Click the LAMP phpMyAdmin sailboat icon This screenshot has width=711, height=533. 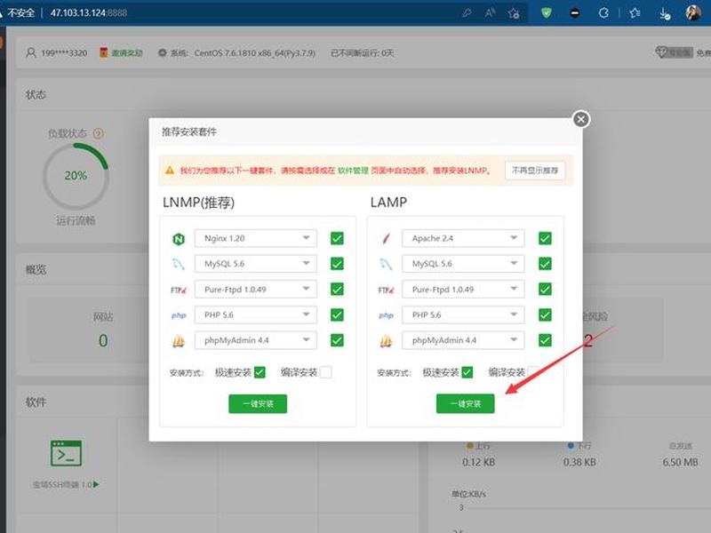coord(386,341)
